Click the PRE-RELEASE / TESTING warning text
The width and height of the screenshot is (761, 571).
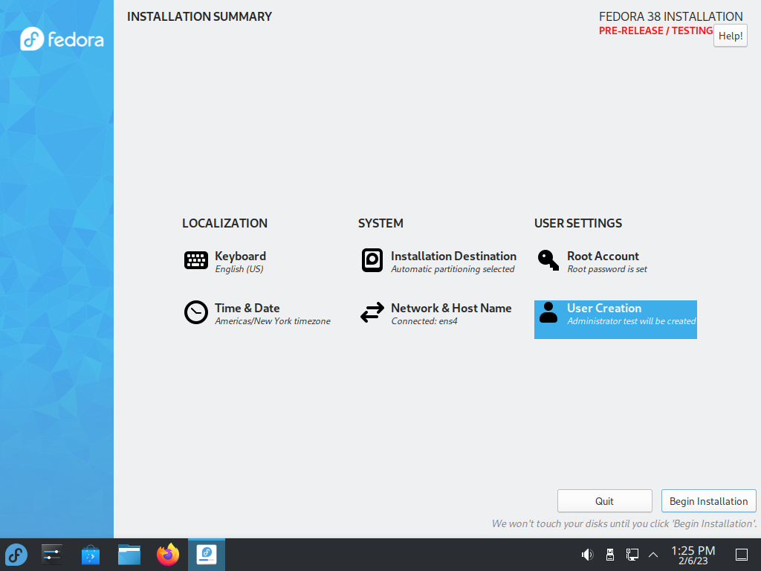click(x=655, y=30)
